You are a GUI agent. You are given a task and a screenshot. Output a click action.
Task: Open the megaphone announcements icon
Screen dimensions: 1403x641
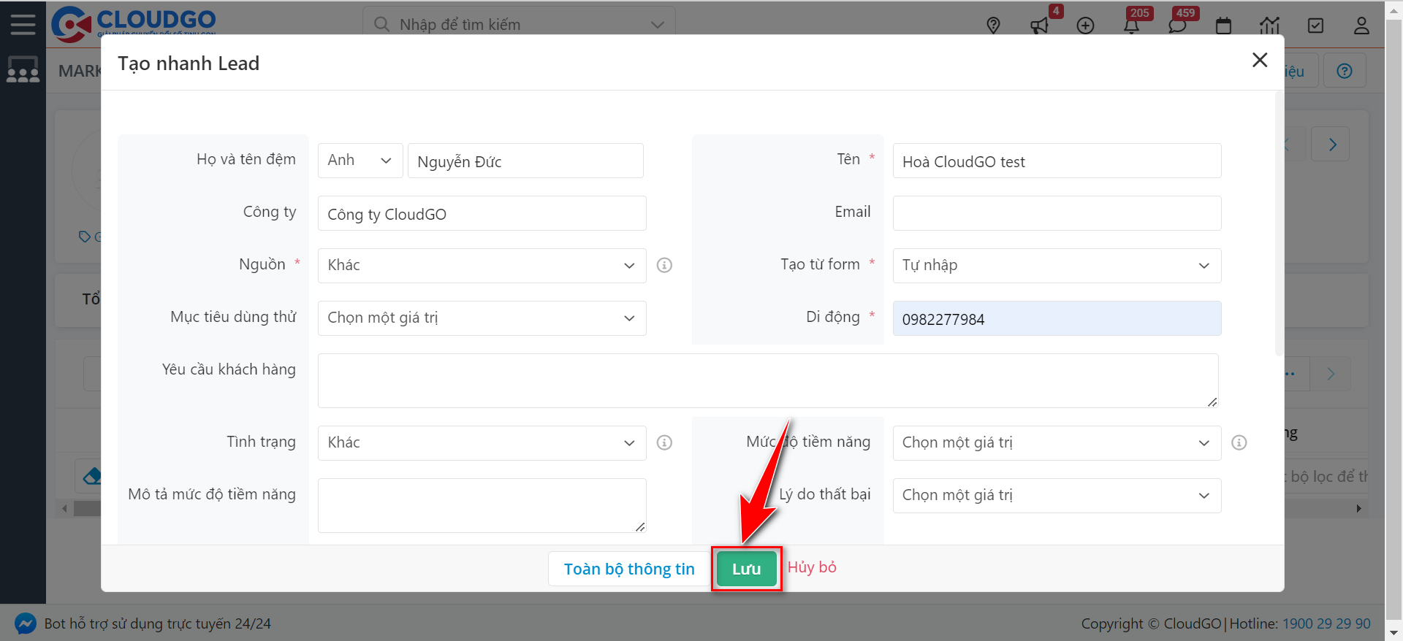tap(1039, 26)
